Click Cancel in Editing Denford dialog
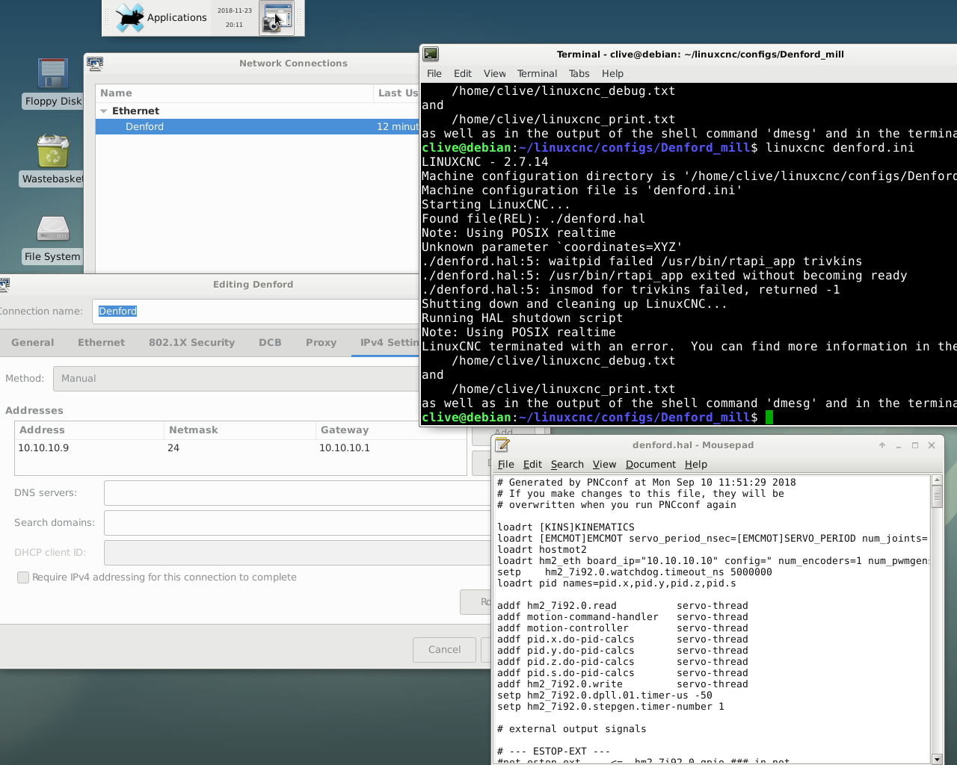The width and height of the screenshot is (957, 765). pos(445,650)
